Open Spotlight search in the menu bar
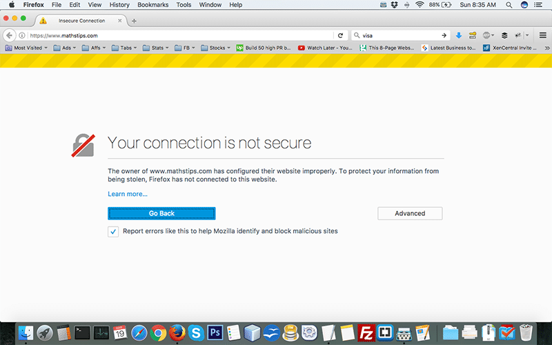552x345 pixels. coord(509,5)
